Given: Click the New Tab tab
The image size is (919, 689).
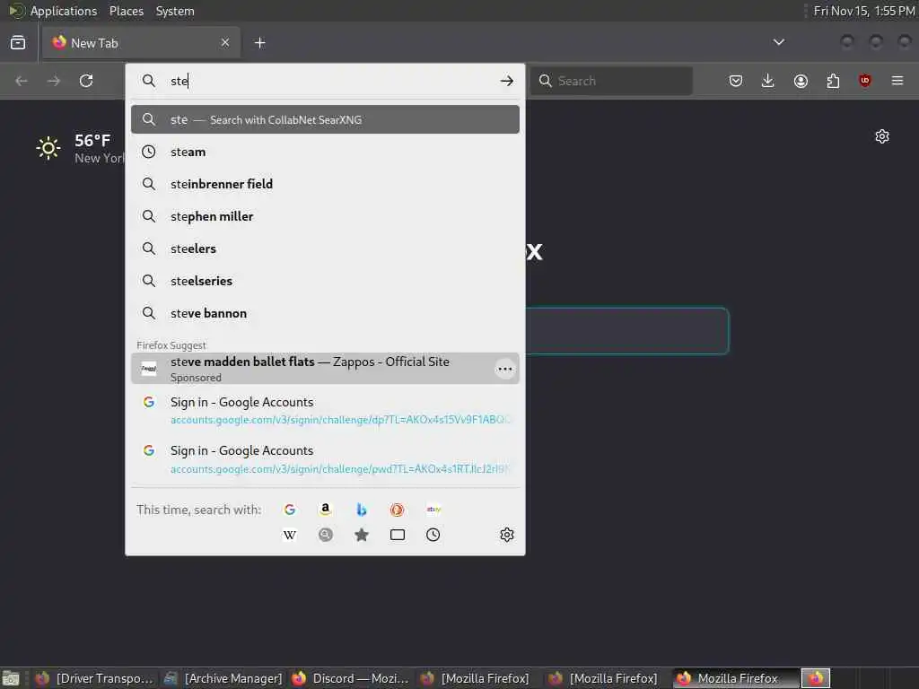Looking at the screenshot, I should click(x=141, y=43).
